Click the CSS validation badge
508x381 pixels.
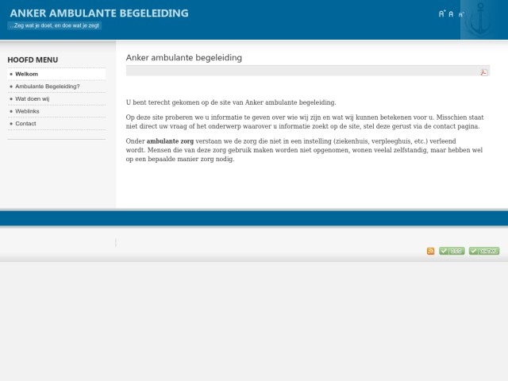pos(452,251)
